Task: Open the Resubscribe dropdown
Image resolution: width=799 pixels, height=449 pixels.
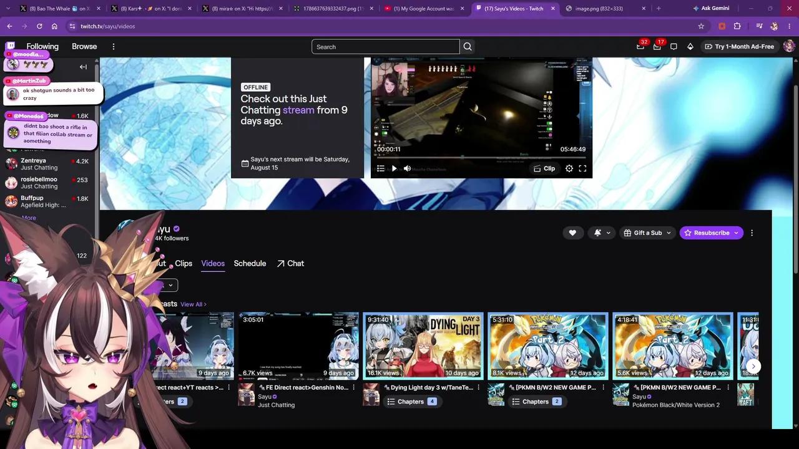Action: click(711, 233)
